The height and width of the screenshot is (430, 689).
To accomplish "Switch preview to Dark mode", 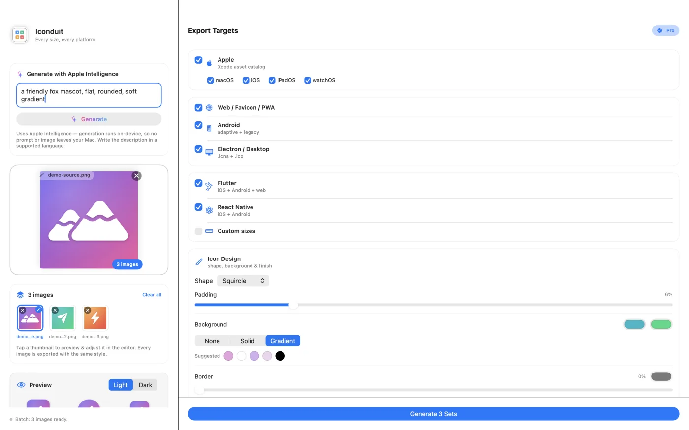I will click(x=145, y=385).
